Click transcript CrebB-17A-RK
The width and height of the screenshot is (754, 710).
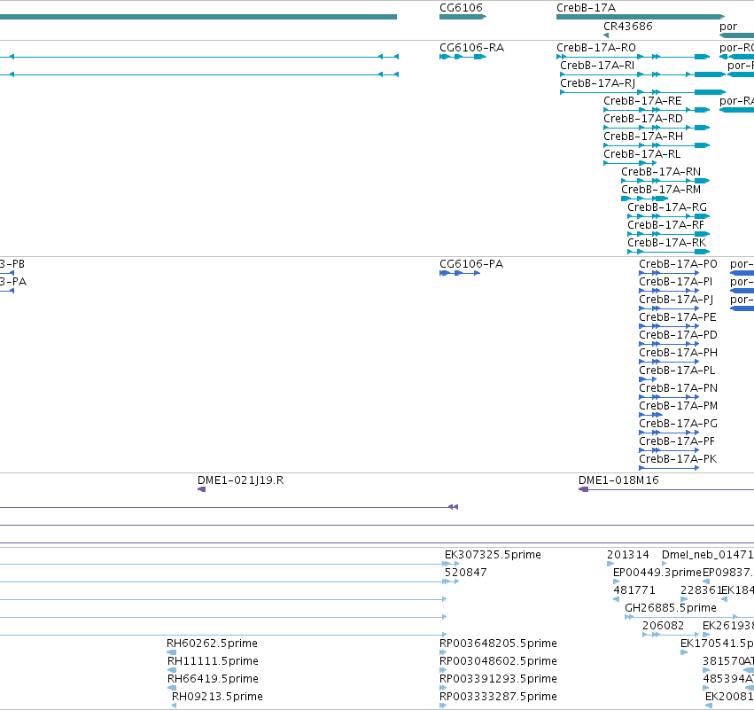pyautogui.click(x=666, y=244)
